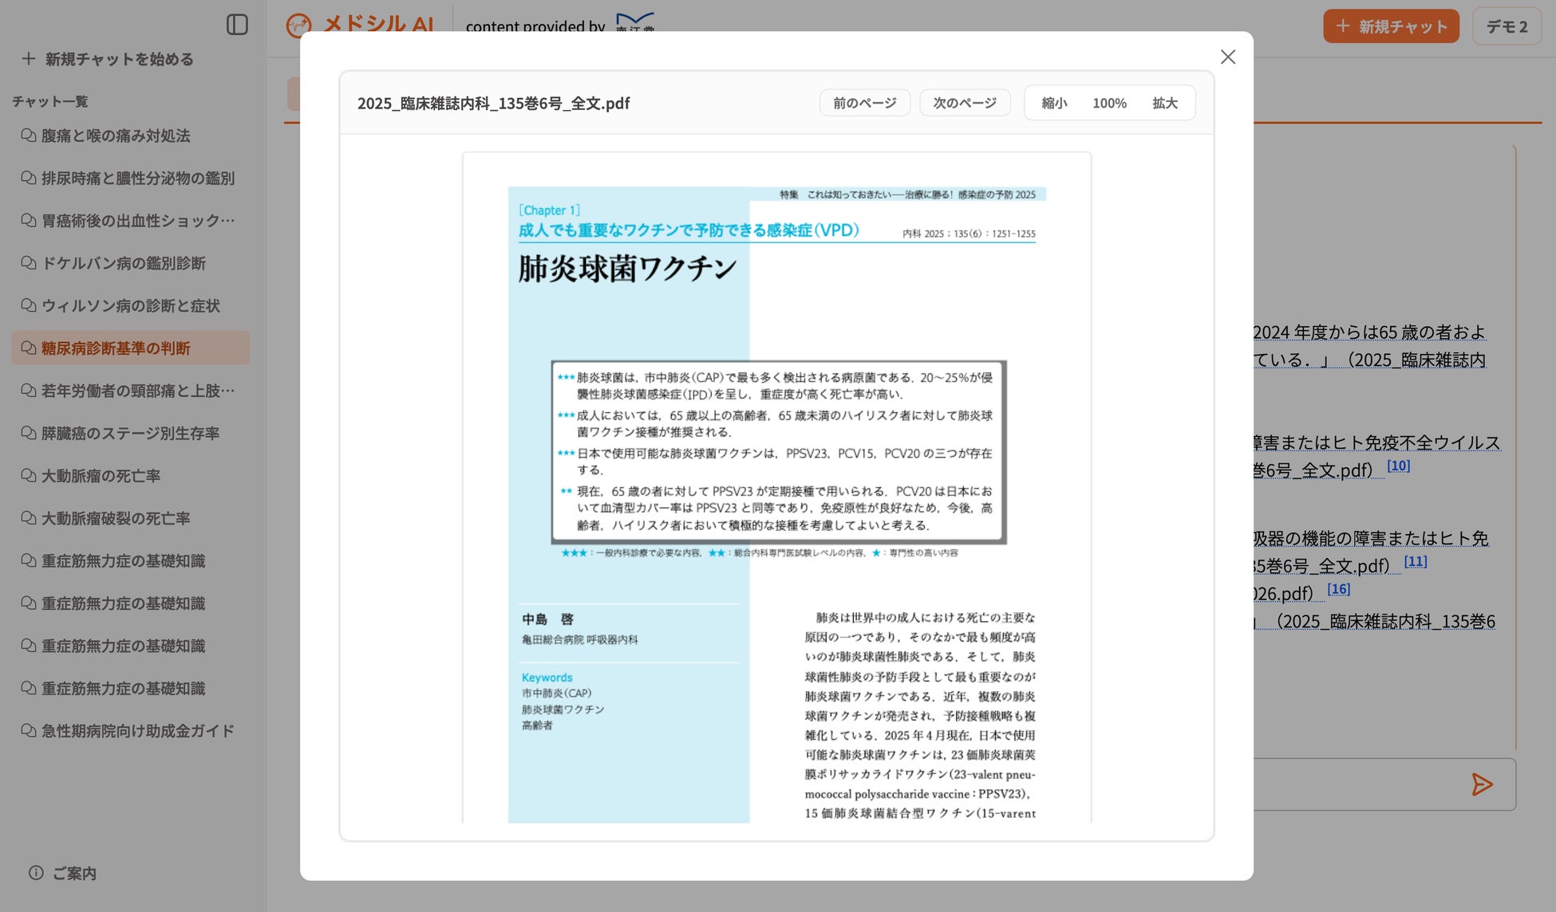Click the send message arrow icon

point(1482,784)
